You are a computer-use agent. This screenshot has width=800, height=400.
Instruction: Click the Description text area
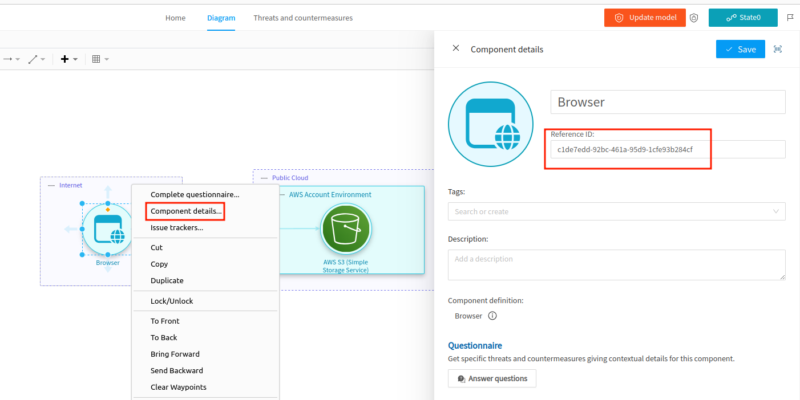click(x=617, y=265)
